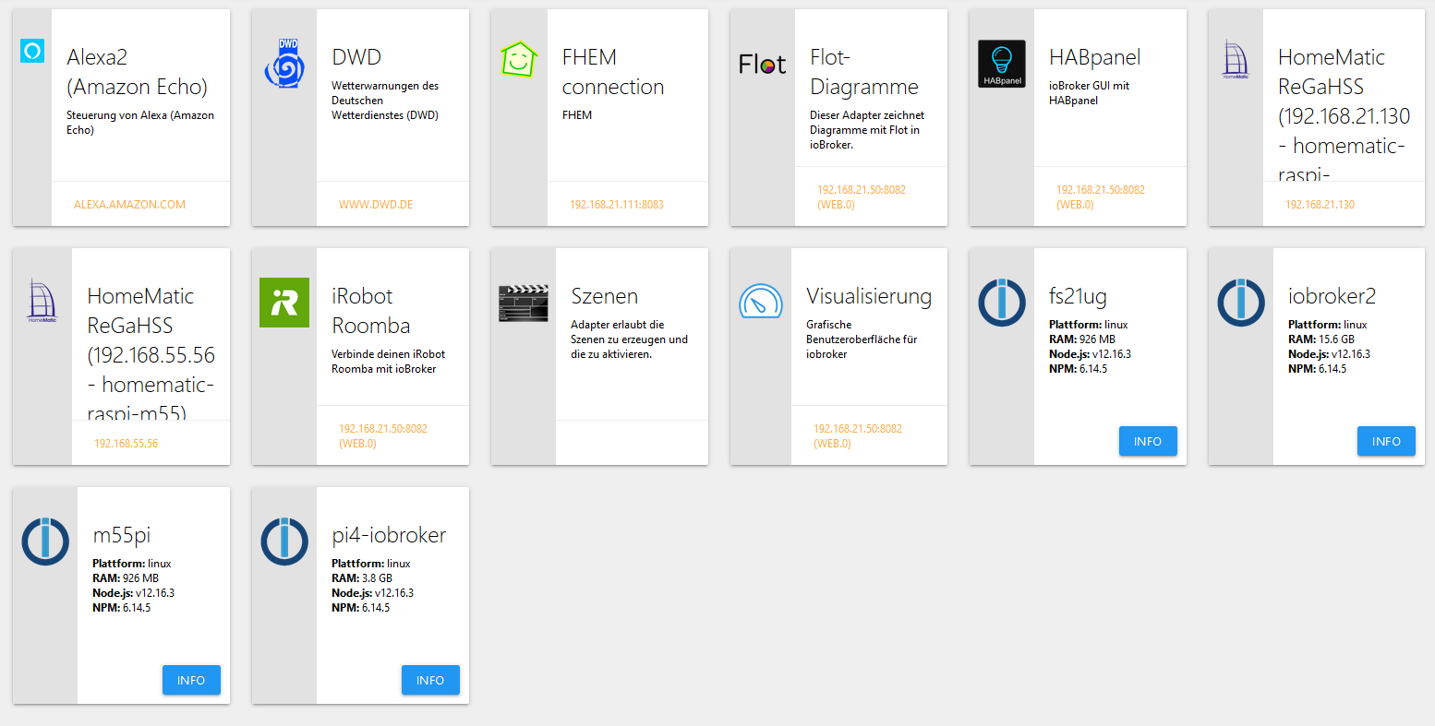Click the Szenen clapperboard icon
Image resolution: width=1435 pixels, height=726 pixels.
(x=524, y=303)
